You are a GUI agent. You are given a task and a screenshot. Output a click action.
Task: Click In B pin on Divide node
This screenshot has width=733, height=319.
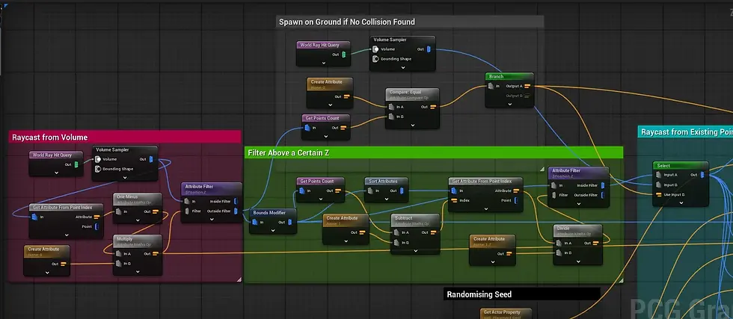tap(558, 253)
